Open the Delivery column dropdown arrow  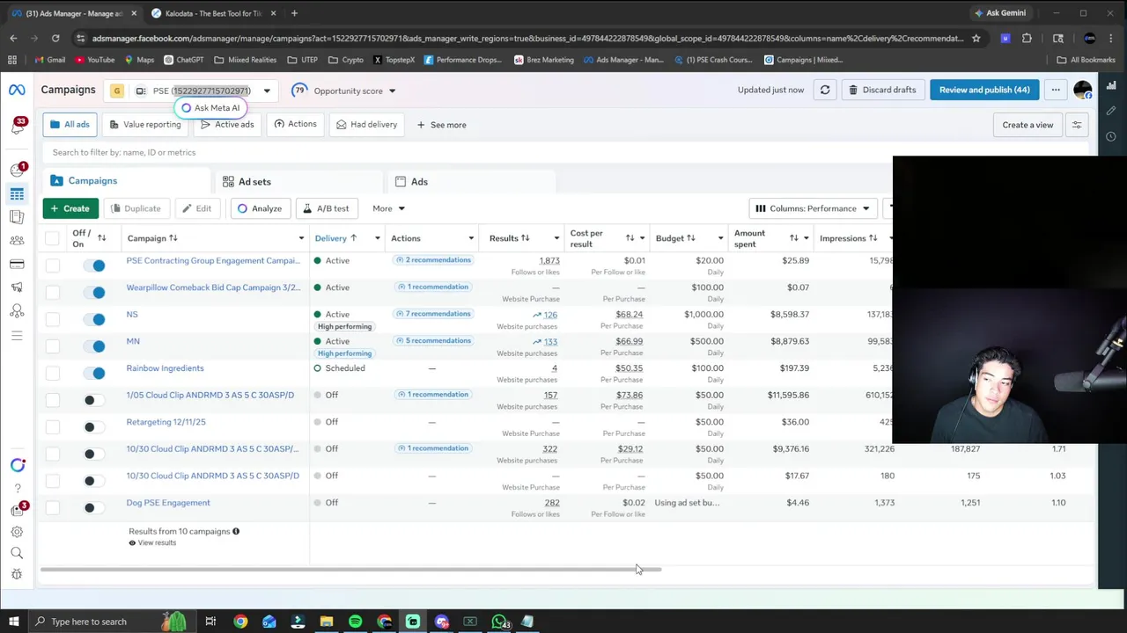point(377,238)
